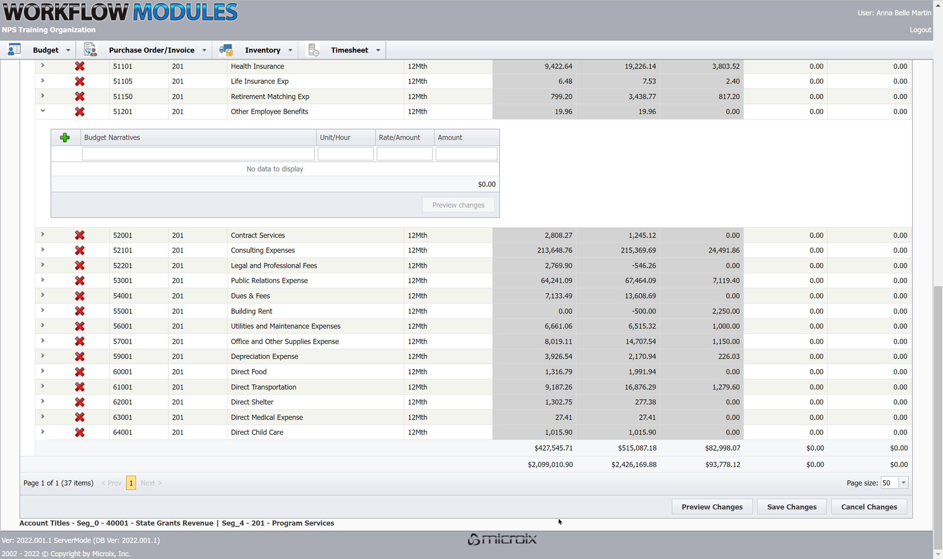Image resolution: width=943 pixels, height=559 pixels.
Task: Delete the Building Rent row
Action: point(79,311)
